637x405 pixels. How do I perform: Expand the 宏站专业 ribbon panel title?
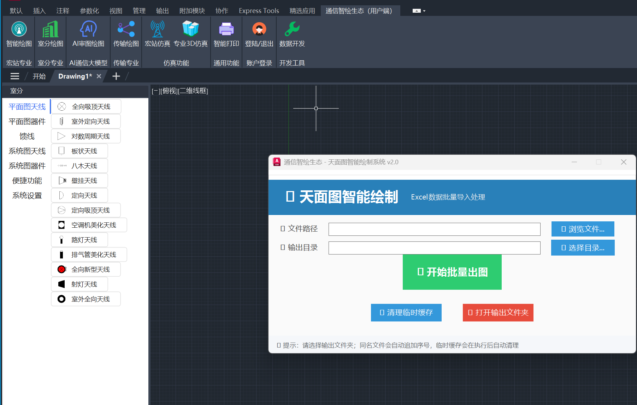[19, 63]
